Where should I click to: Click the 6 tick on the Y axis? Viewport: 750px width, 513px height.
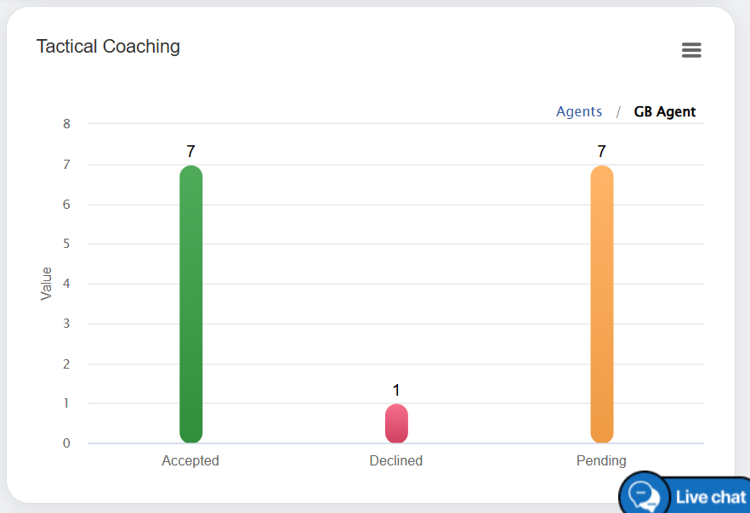(x=67, y=204)
